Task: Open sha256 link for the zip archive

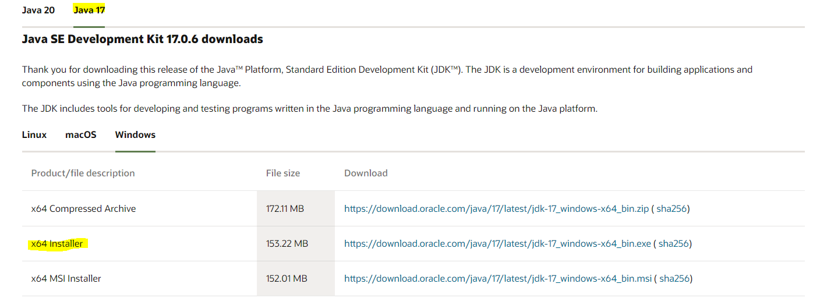Action: point(672,208)
